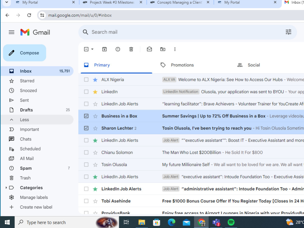Viewport: 304px width, 228px height.
Task: Star the Business in a Box email
Action: [95, 116]
